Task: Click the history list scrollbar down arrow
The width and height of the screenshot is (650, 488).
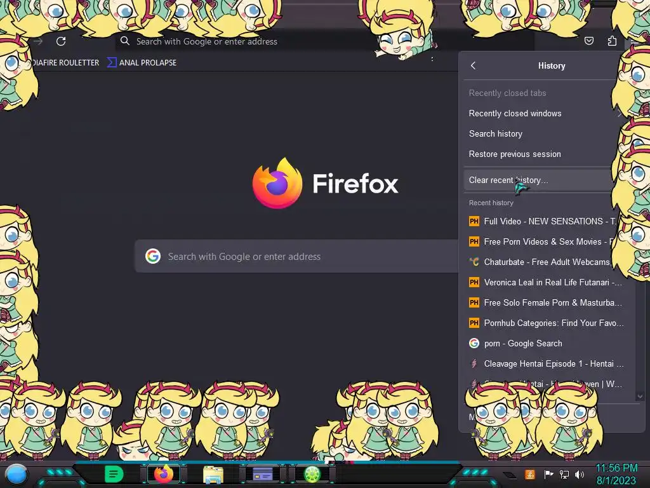Action: (x=640, y=396)
